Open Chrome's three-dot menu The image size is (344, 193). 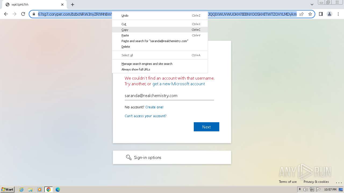338,14
